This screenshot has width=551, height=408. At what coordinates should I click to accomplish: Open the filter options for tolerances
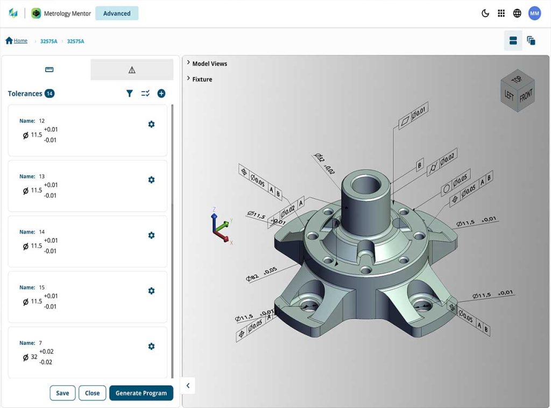[x=130, y=93]
